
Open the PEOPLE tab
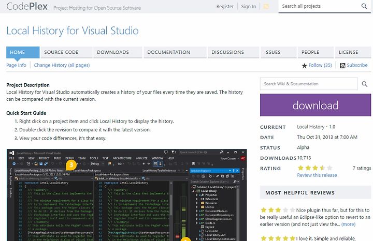pyautogui.click(x=315, y=52)
